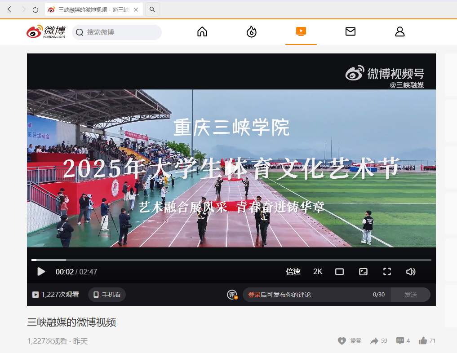Image resolution: width=457 pixels, height=353 pixels.
Task: Open the 2K video quality selector
Action: 318,272
